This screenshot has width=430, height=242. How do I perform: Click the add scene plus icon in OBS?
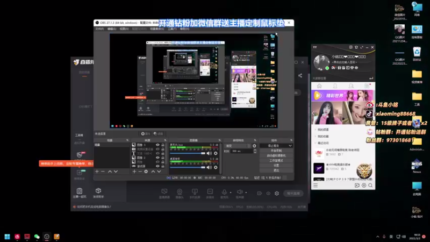(x=97, y=172)
